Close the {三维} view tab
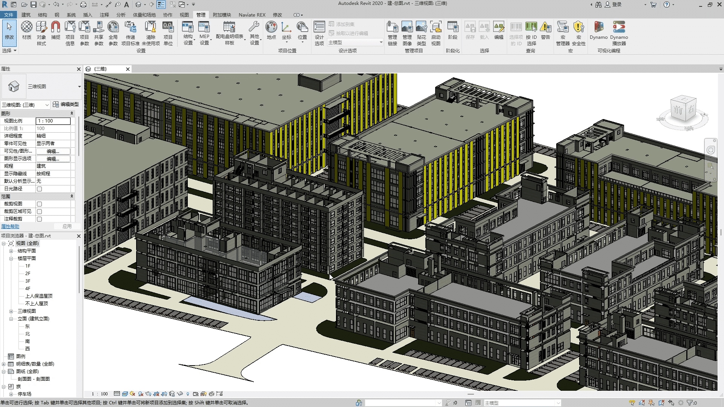 pyautogui.click(x=128, y=69)
